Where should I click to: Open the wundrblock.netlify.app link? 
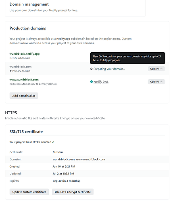25,54
